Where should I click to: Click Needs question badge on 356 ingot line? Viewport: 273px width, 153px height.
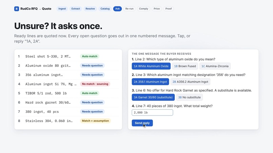pos(92,75)
